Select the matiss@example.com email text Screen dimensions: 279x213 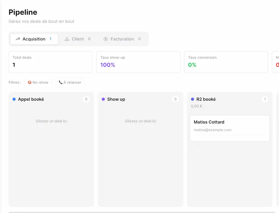point(212,130)
